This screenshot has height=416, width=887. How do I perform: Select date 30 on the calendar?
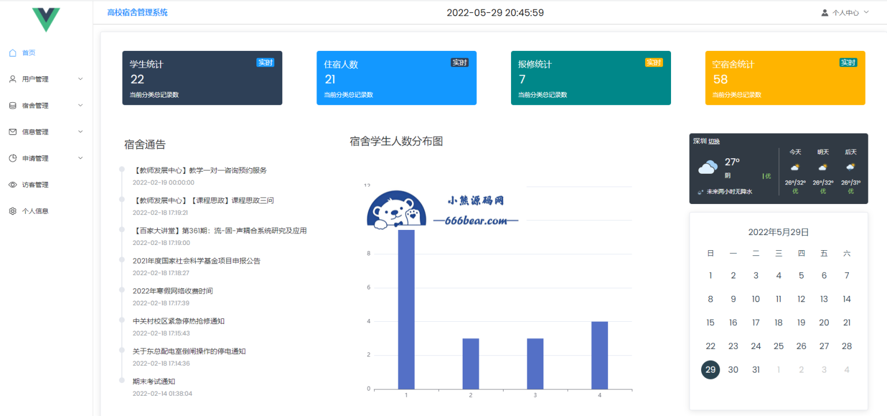pyautogui.click(x=733, y=369)
